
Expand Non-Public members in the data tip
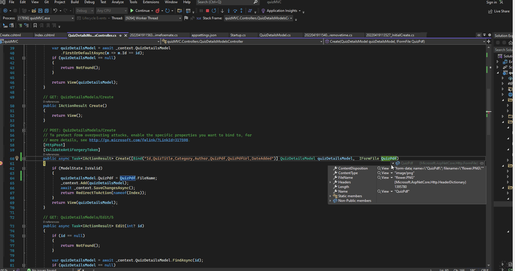point(330,201)
